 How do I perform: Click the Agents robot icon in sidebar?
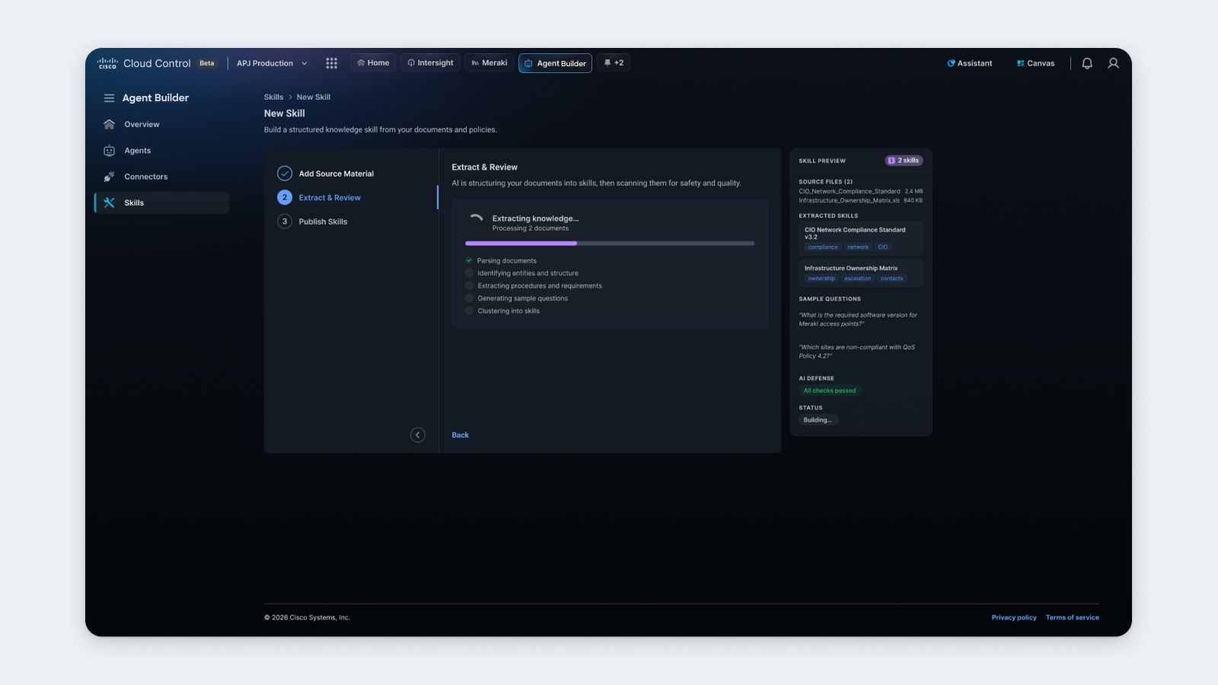[x=109, y=151]
